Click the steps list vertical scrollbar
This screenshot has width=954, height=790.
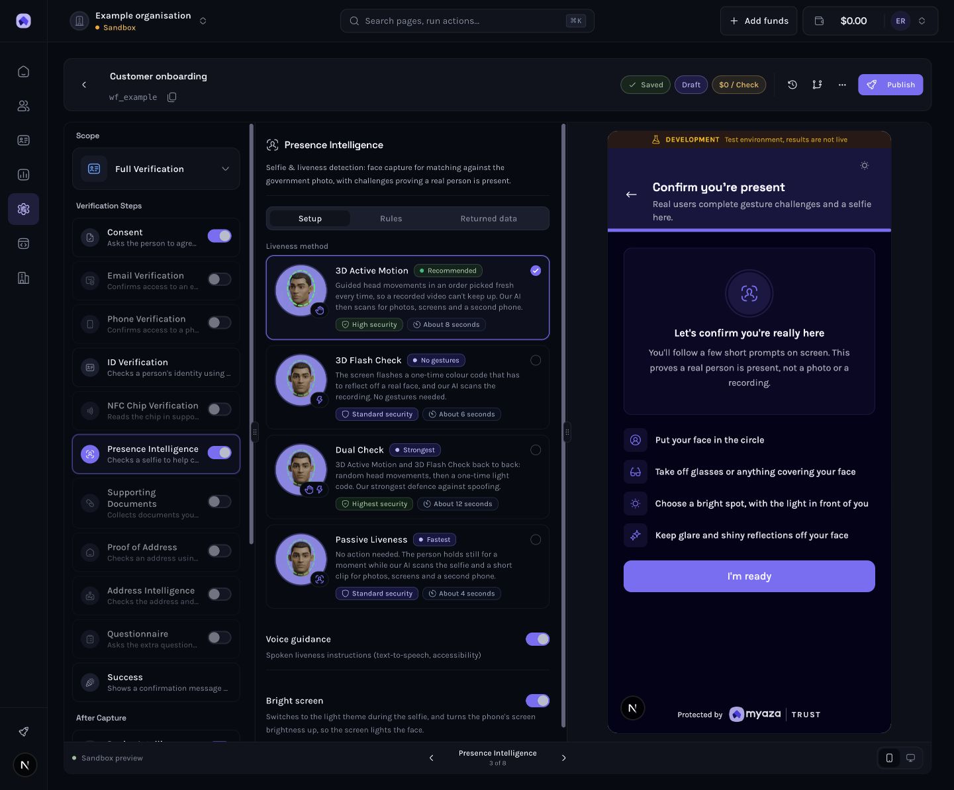tap(252, 334)
